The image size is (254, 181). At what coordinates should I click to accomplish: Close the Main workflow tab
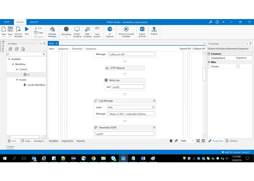pyautogui.click(x=57, y=43)
